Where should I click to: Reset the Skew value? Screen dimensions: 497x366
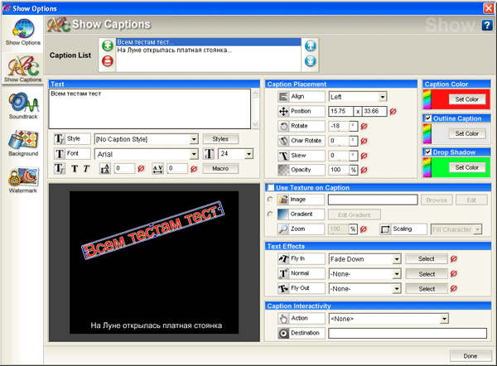(x=364, y=156)
